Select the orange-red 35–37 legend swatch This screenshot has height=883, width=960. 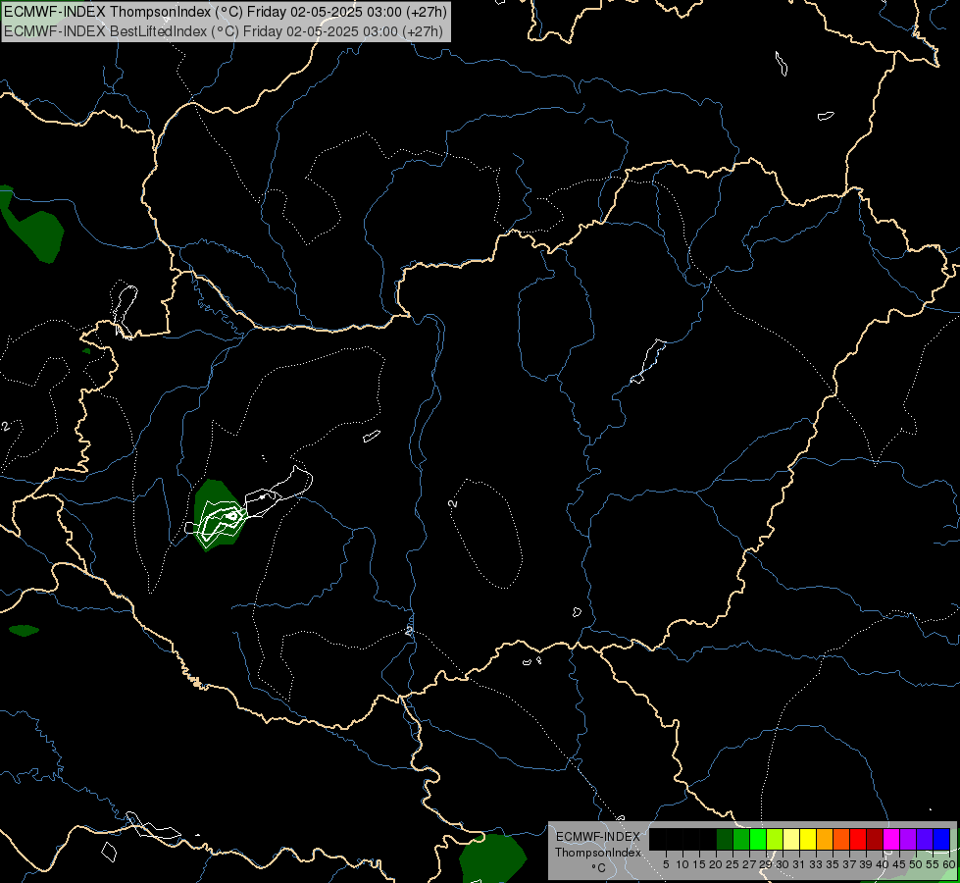(841, 839)
